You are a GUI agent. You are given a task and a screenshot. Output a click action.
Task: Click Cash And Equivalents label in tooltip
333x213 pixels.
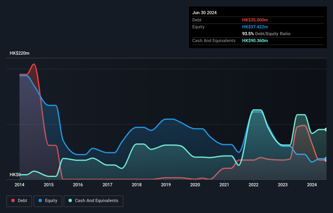pyautogui.click(x=214, y=40)
